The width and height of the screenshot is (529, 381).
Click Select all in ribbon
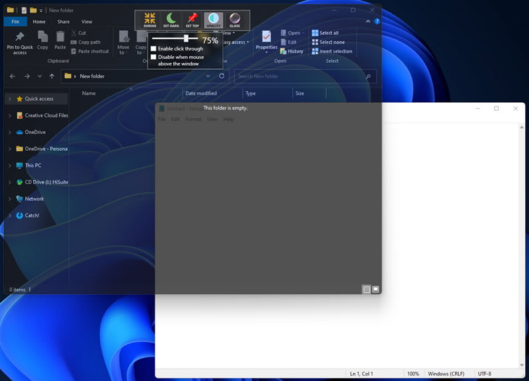(325, 33)
